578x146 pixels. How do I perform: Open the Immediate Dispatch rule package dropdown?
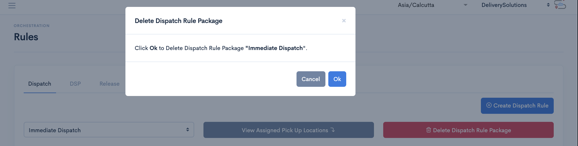[x=109, y=130]
